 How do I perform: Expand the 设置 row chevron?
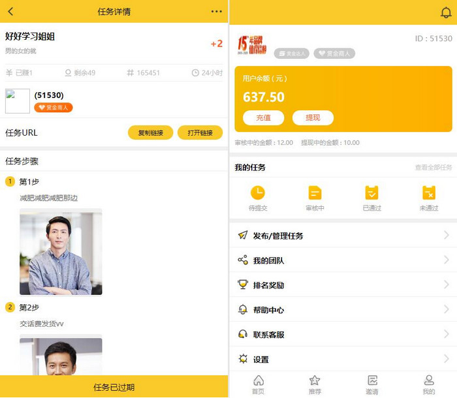(446, 359)
